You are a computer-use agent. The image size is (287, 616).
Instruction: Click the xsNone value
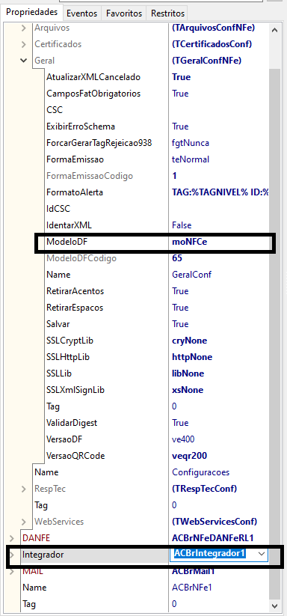[188, 390]
